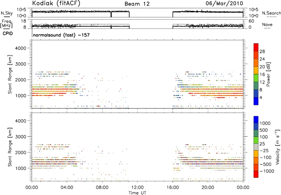Viewport: 281px width, 195px height.
Task: Click the 2000 tick in the power panel
Action: click(x=21, y=80)
